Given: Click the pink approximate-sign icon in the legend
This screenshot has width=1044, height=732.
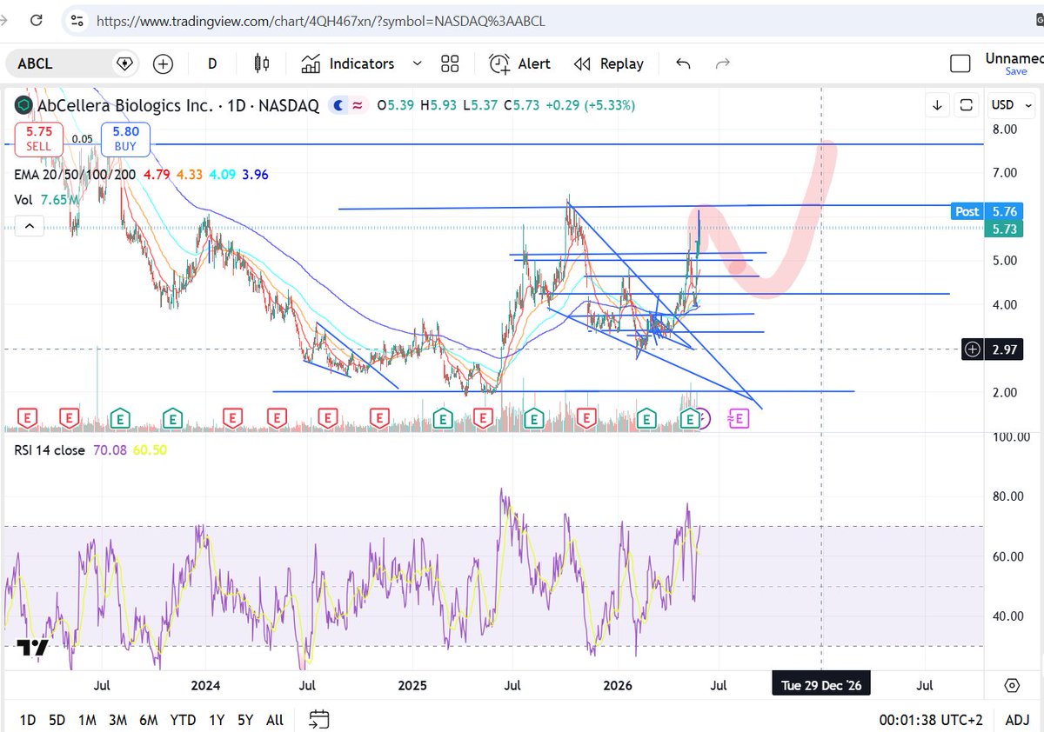Looking at the screenshot, I should [357, 105].
